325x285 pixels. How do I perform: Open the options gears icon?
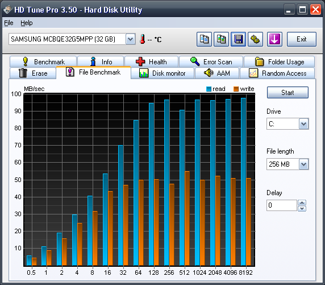point(255,39)
